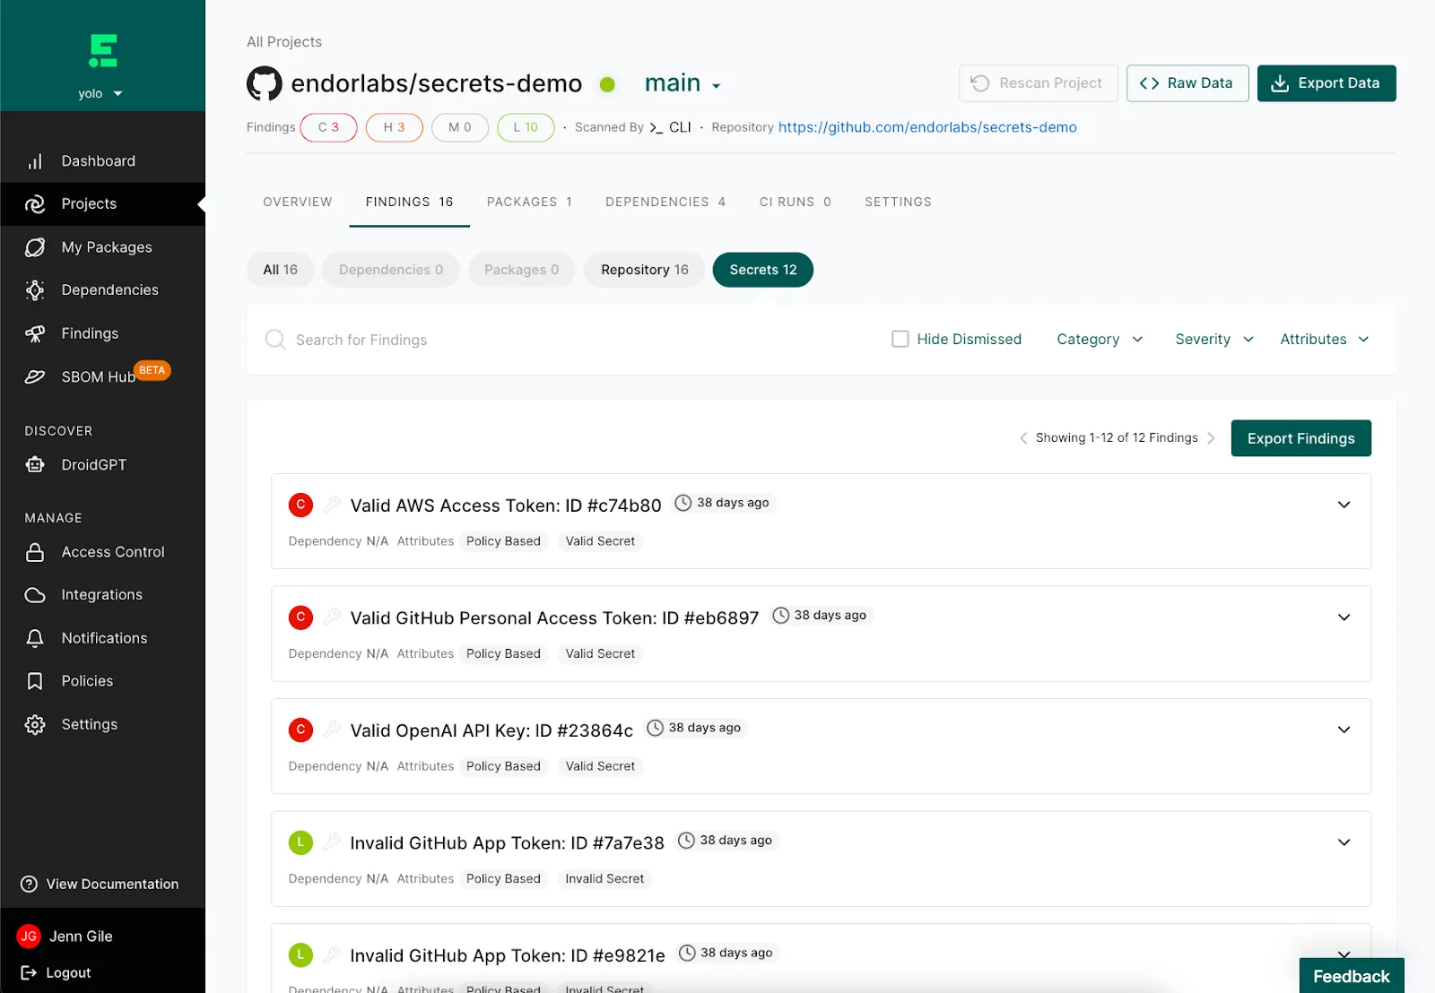The image size is (1435, 993).
Task: Open the Dashboard bar chart icon
Action: 35,161
